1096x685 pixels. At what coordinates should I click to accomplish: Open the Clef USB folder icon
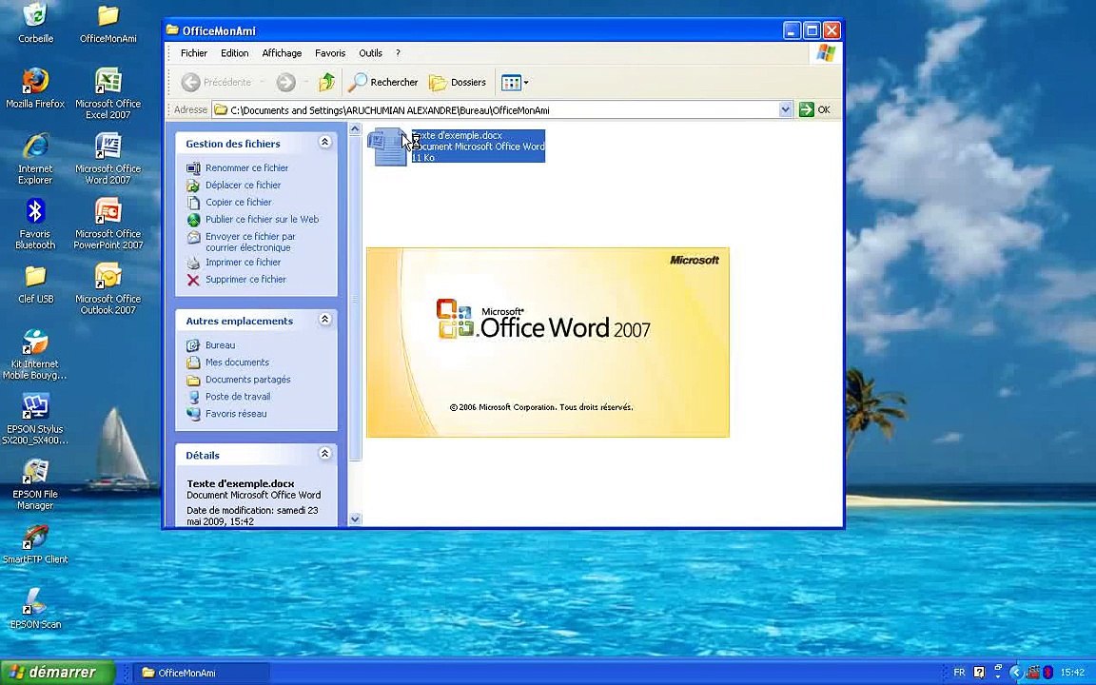click(x=35, y=284)
